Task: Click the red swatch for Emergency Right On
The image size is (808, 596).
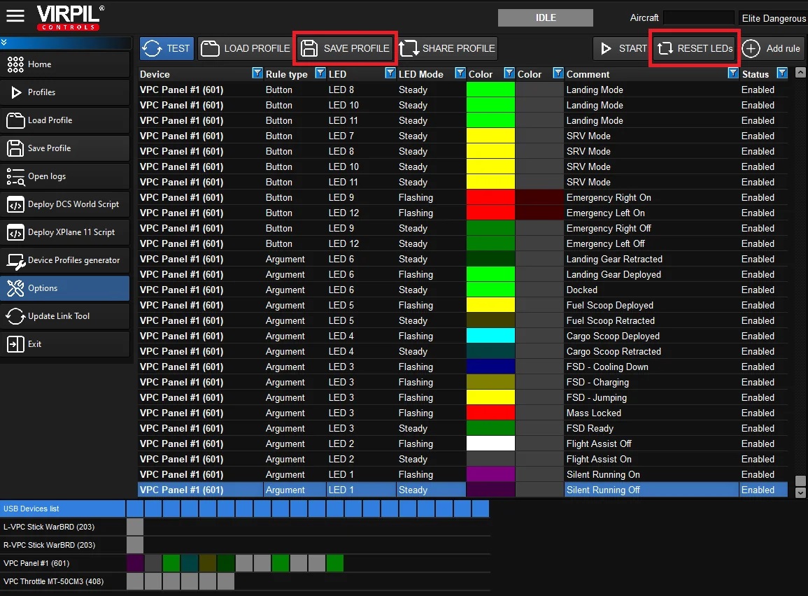Action: tap(490, 197)
